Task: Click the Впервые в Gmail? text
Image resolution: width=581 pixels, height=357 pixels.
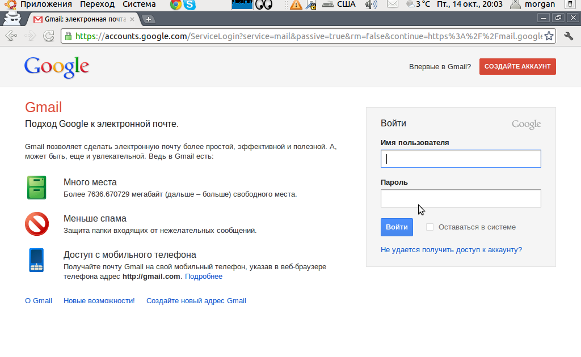Action: point(440,67)
